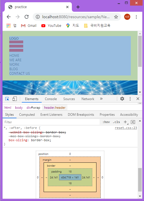Image resolution: width=144 pixels, height=201 pixels.
Task: Click content size 434.719 × 141 box
Action: tap(70, 178)
